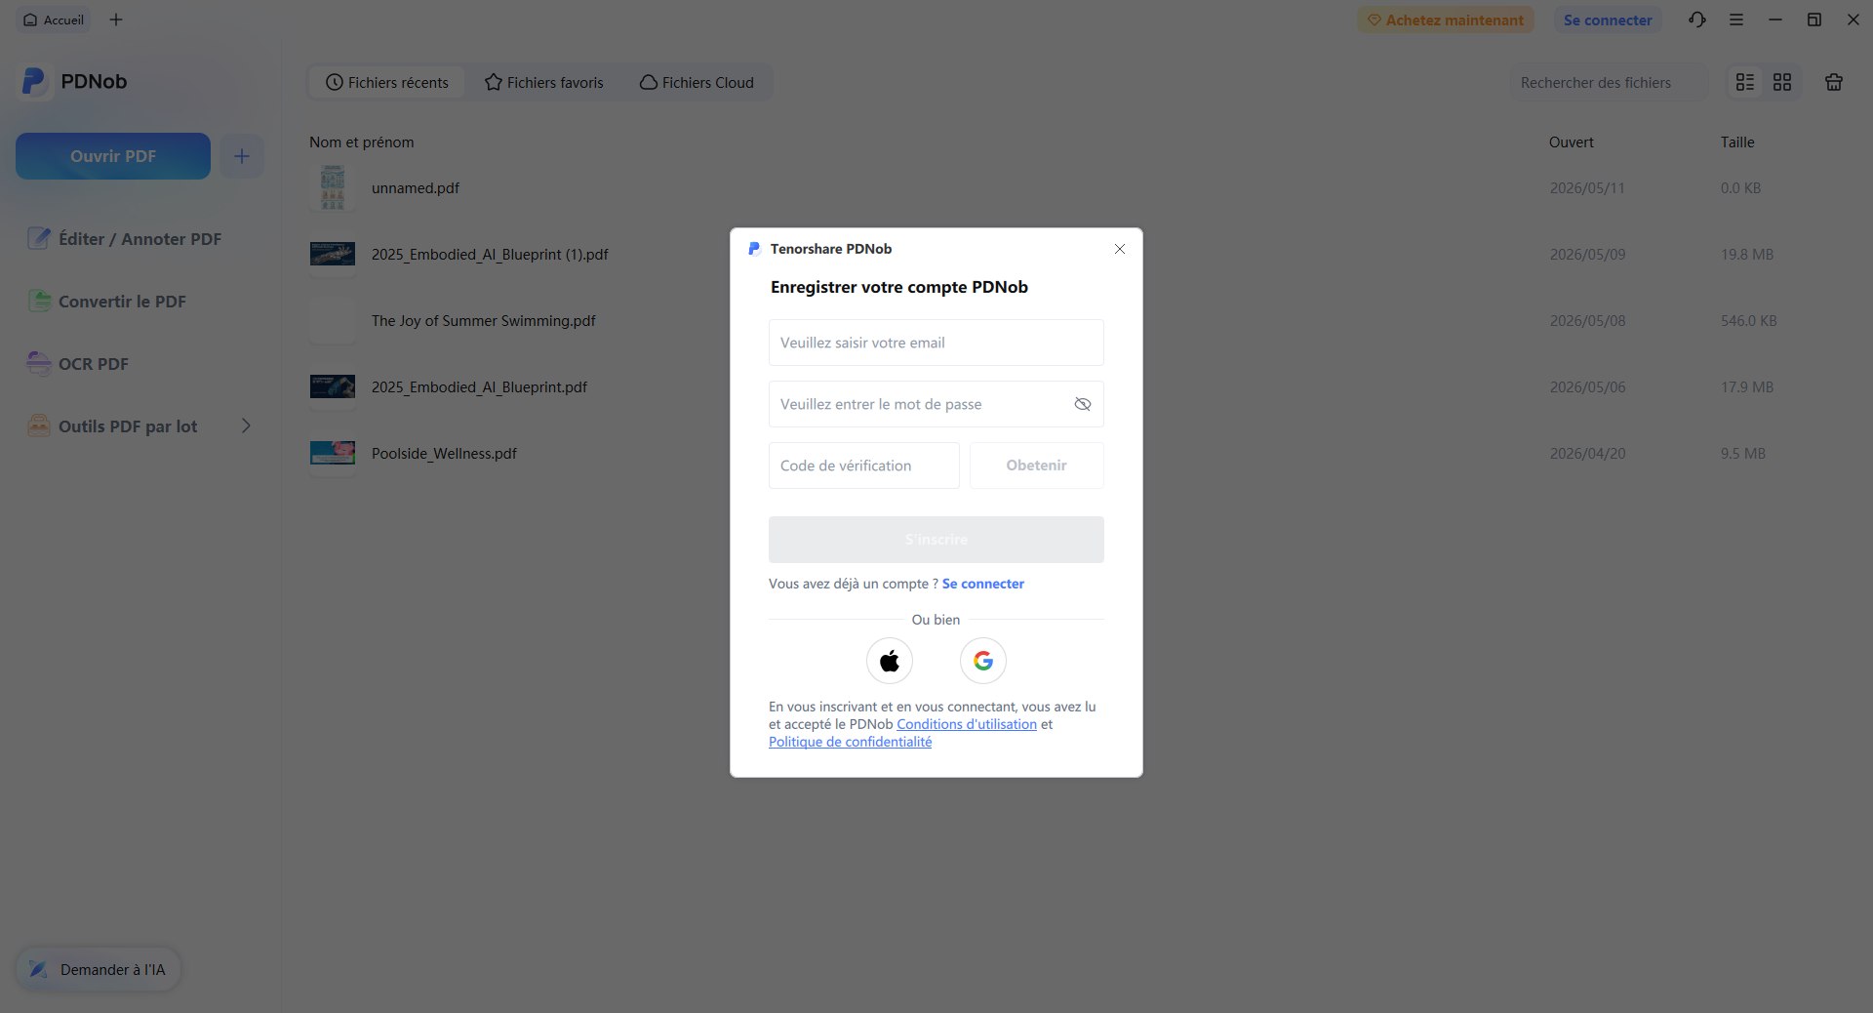Open a new tab with plus icon
1873x1013 pixels.
[116, 20]
